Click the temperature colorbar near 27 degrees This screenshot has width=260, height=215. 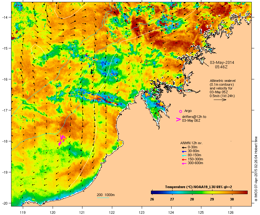click(x=172, y=192)
